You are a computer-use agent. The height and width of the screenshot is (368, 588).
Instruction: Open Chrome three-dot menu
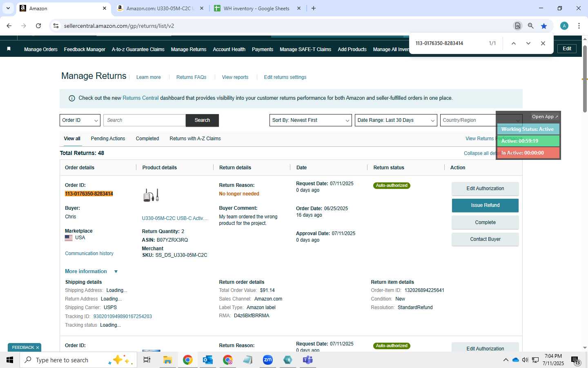(x=579, y=26)
